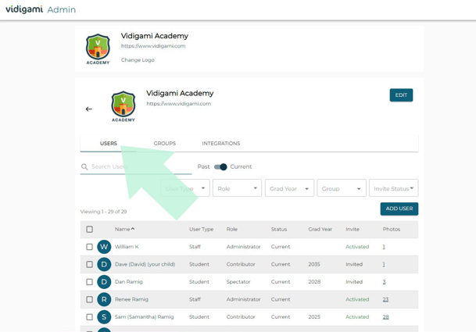Click the name Dan Ramig
This screenshot has width=476, height=332.
(128, 282)
